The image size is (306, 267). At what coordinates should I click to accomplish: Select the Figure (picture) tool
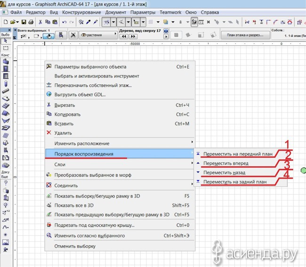(x=6, y=242)
